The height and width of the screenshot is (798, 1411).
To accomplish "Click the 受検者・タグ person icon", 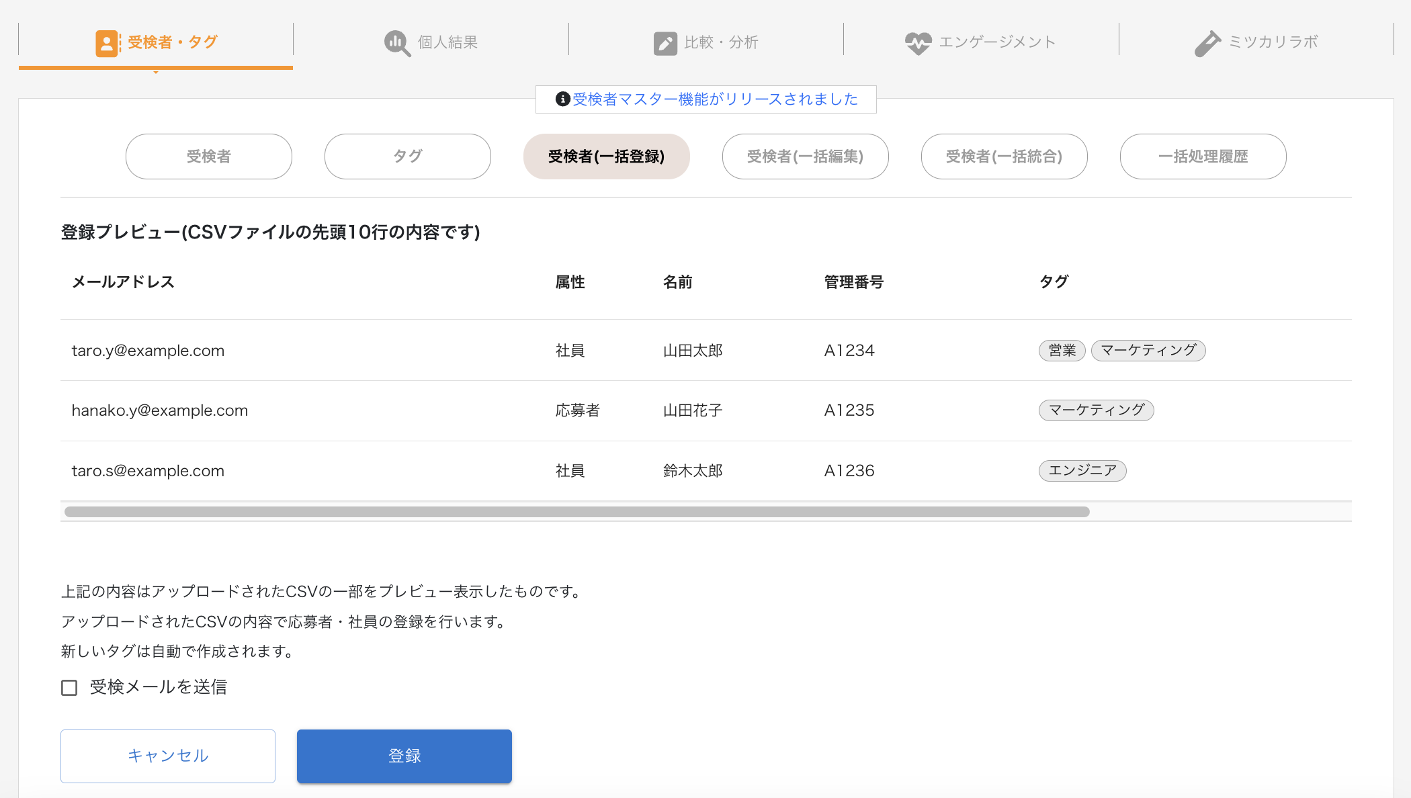I will [107, 43].
